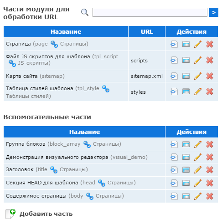222x224 pixels.
Task: Click the Добавить часть link
Action: [46, 214]
